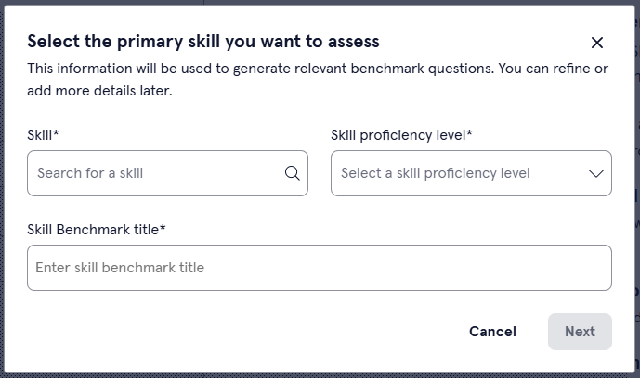This screenshot has width=640, height=378.
Task: Click into the Skill Benchmark title field
Action: [x=320, y=268]
